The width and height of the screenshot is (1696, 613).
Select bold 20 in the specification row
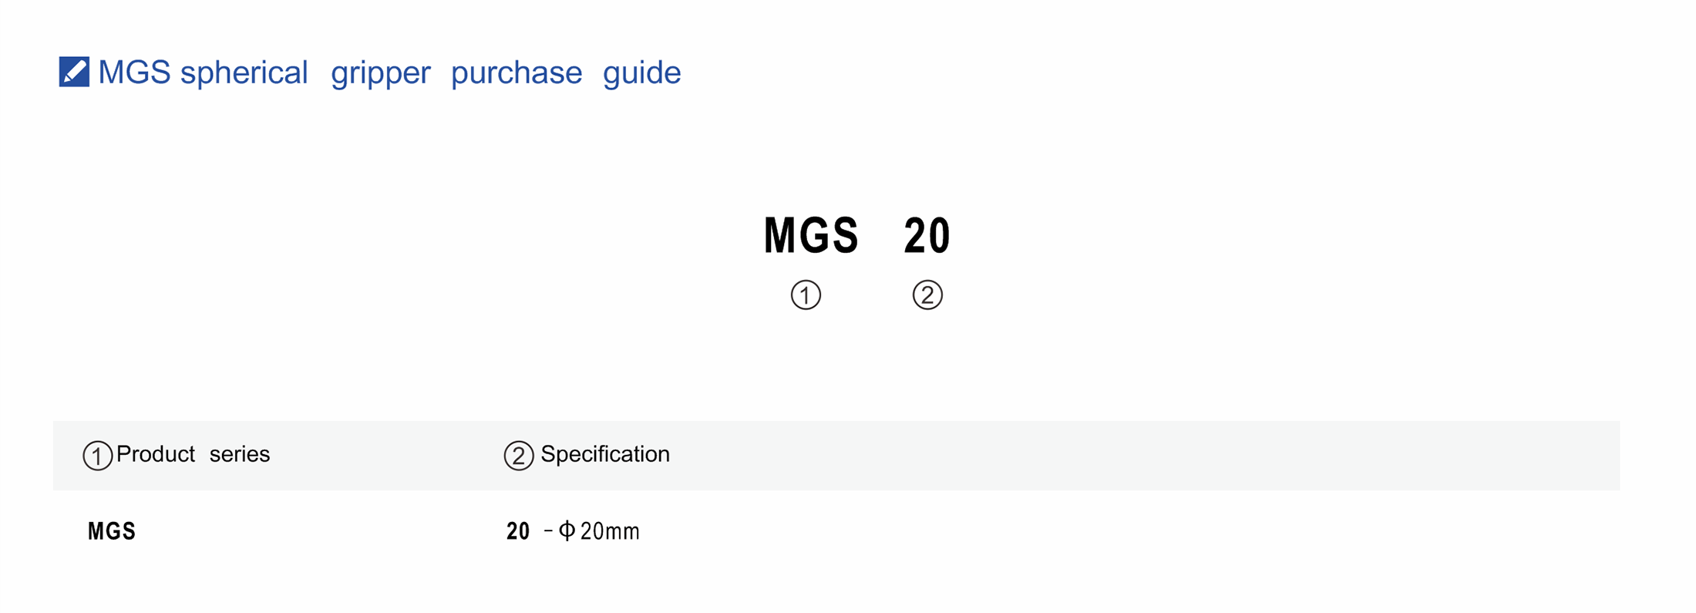pyautogui.click(x=518, y=531)
